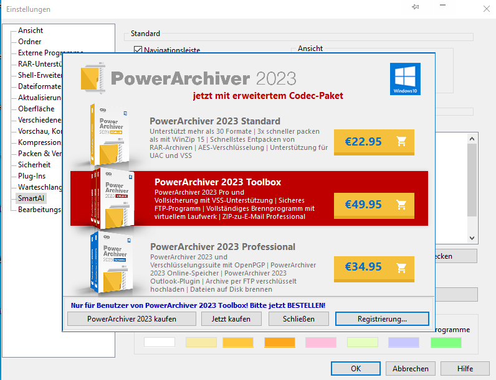Click the Toolbox edition box image
496x380 pixels.
pyautogui.click(x=112, y=198)
